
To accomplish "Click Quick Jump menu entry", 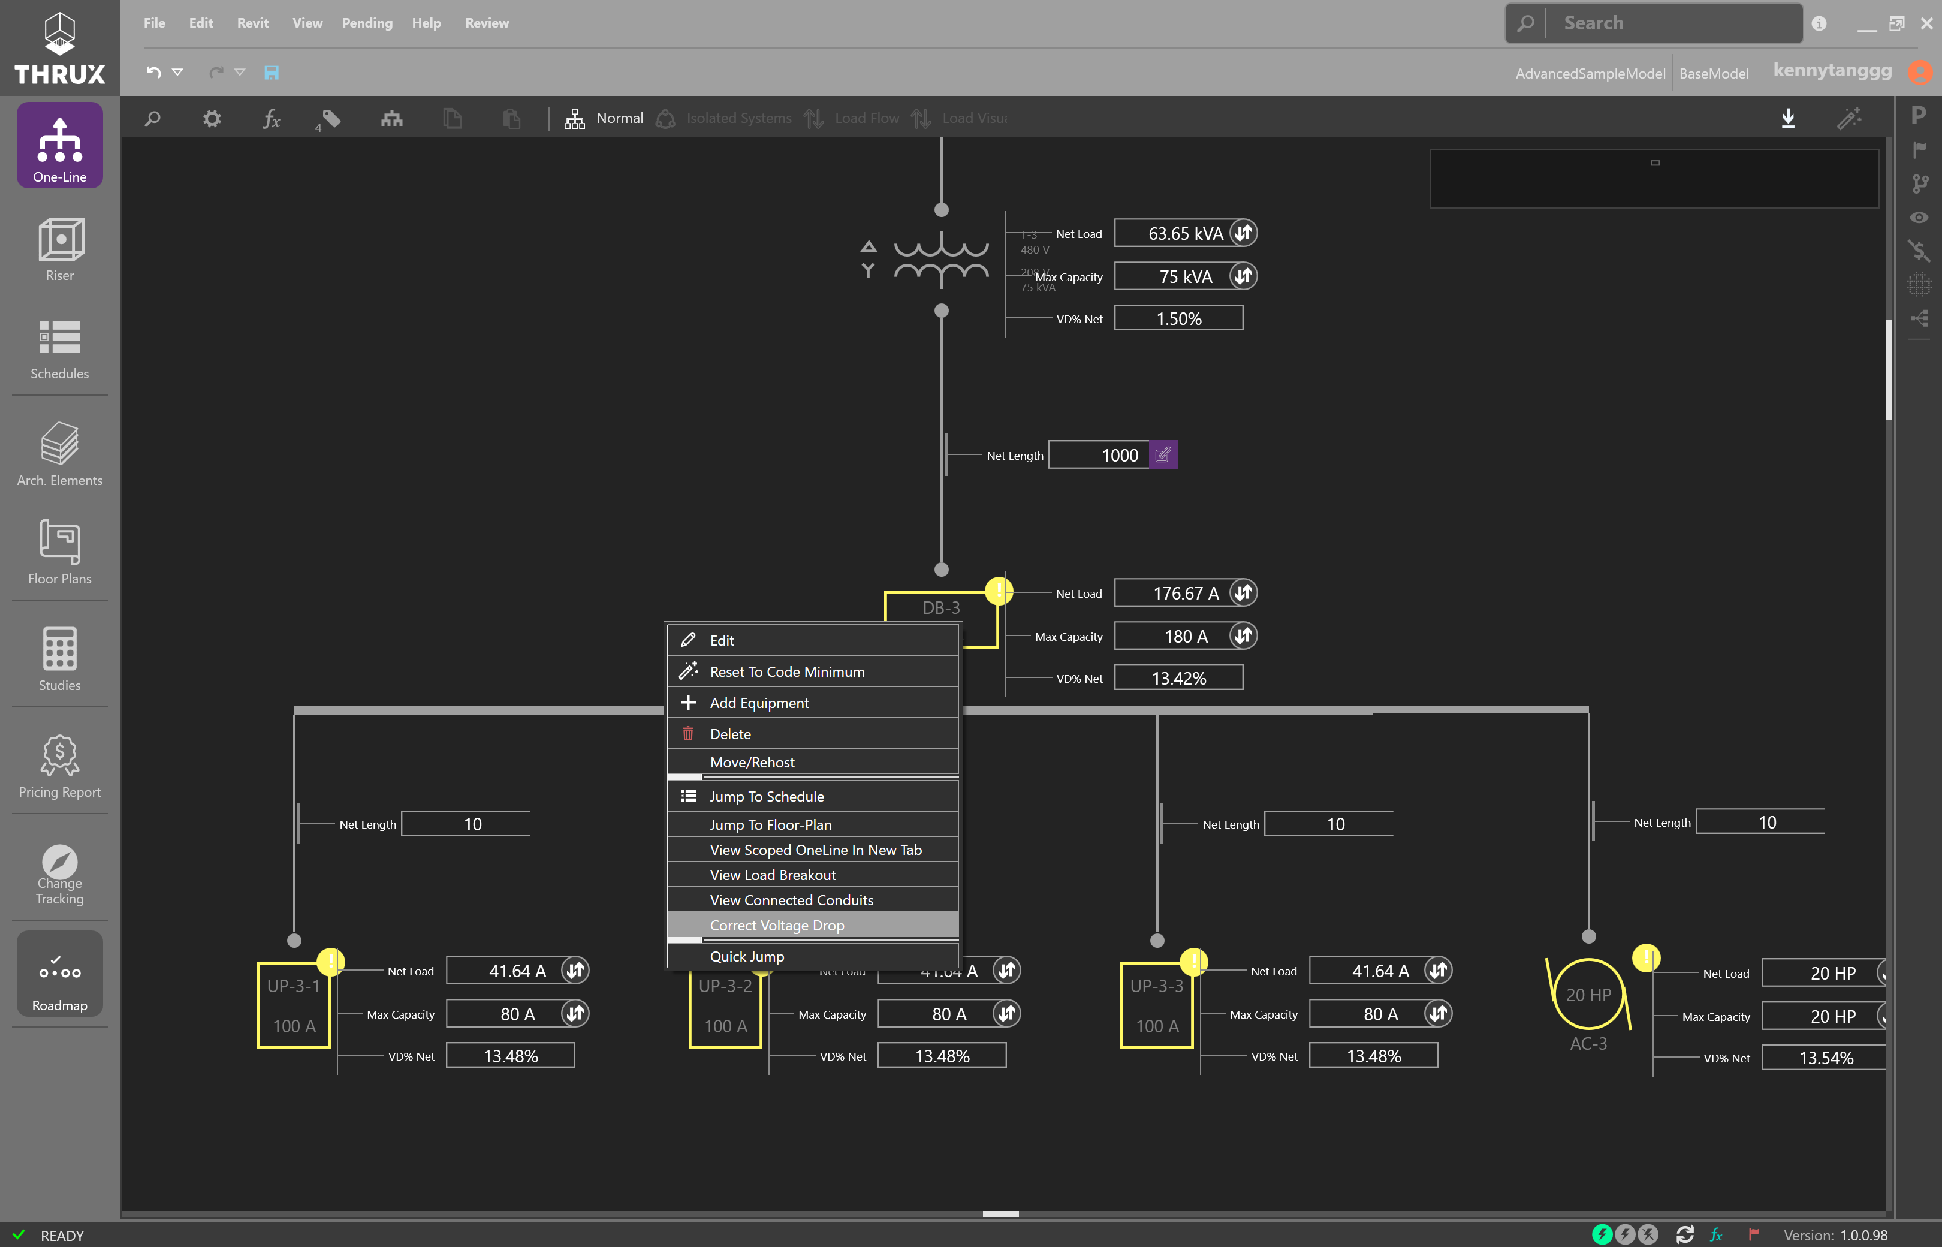I will pos(813,956).
